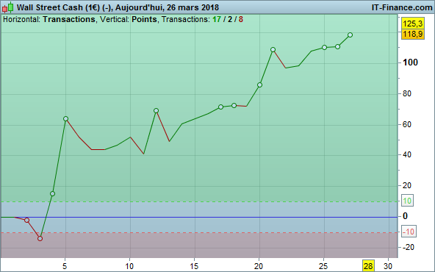435x272 pixels.
Task: Click the marker at transaction 20
Action: click(x=259, y=85)
